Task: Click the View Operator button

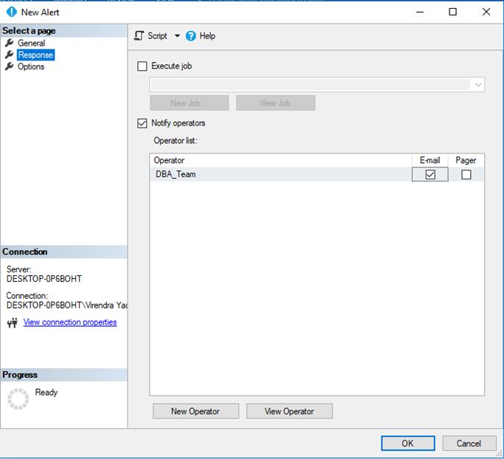Action: point(289,411)
